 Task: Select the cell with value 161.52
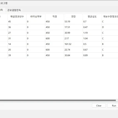[x=73, y=44]
